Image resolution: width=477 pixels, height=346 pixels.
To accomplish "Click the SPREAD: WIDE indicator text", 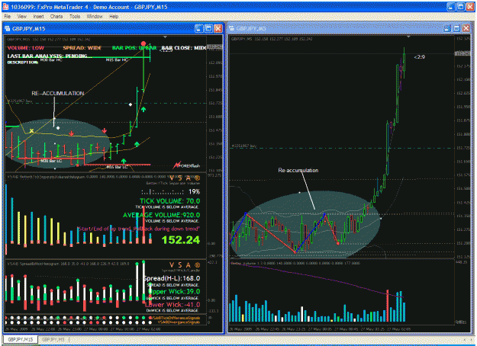I will (82, 48).
